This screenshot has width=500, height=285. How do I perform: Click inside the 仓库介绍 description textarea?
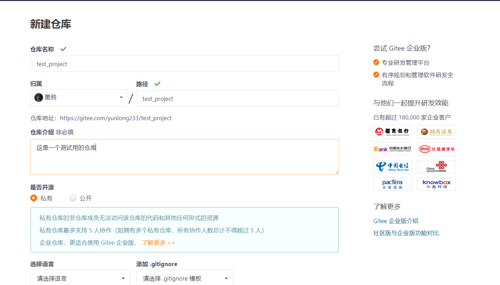[184, 157]
